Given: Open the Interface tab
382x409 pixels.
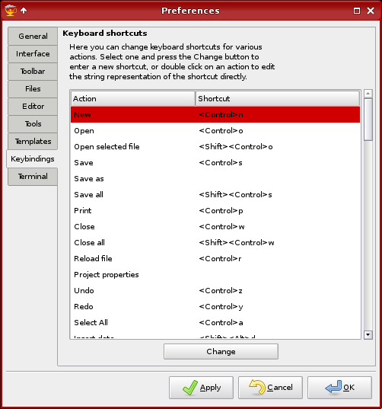Looking at the screenshot, I should coord(33,54).
